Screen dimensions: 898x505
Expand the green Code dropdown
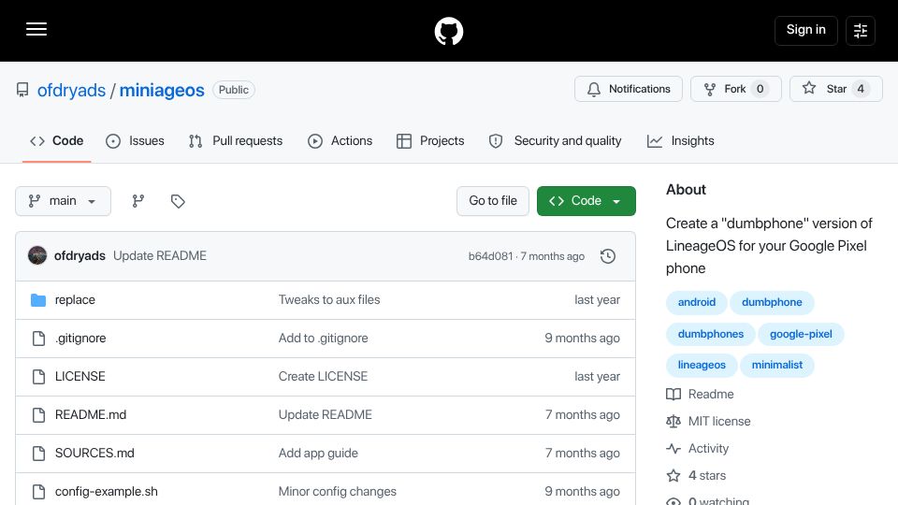click(586, 201)
